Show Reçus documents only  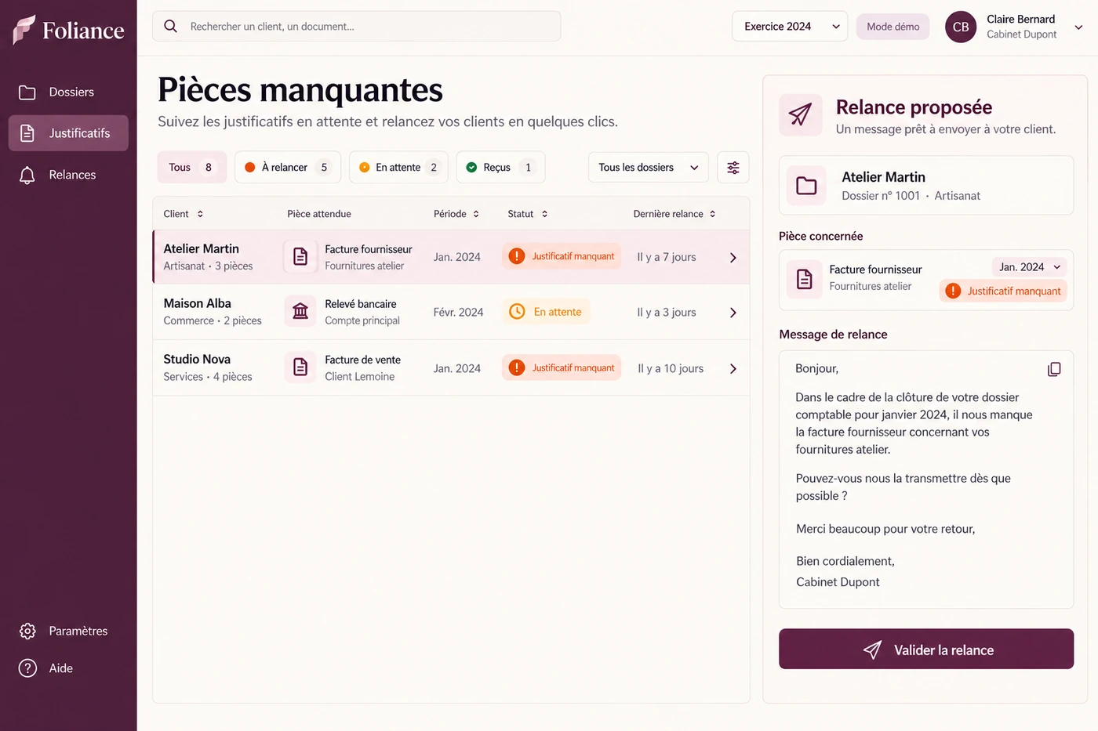(x=500, y=167)
